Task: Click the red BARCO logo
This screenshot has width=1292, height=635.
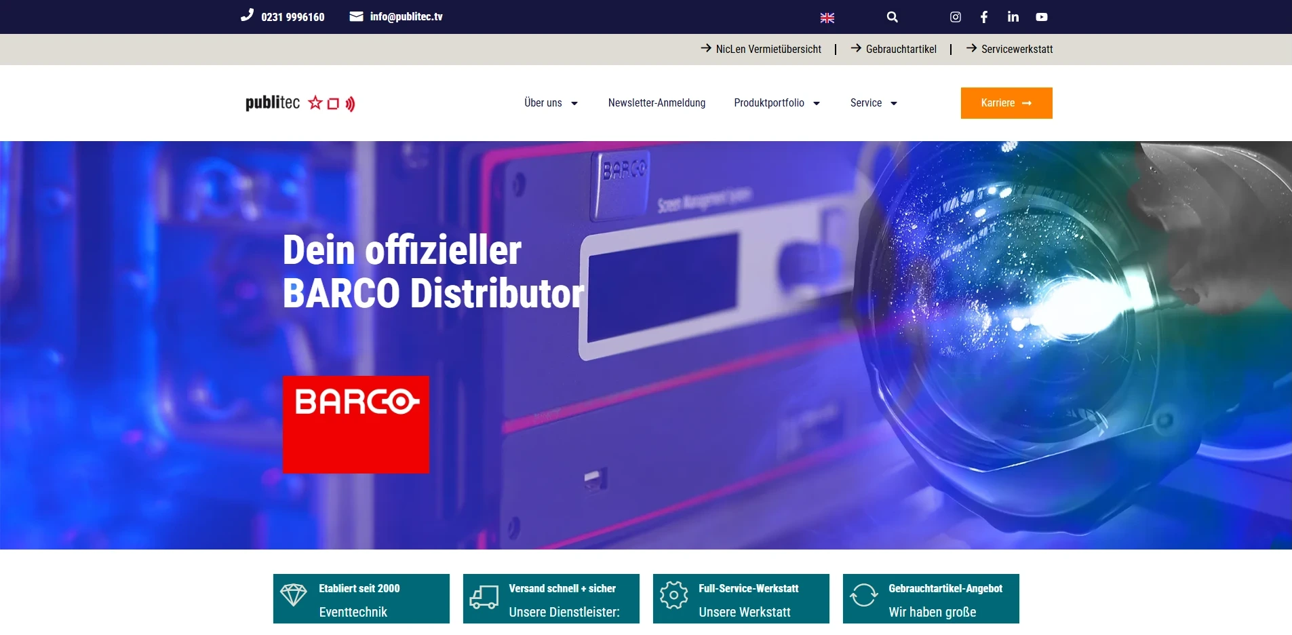Action: 356,425
